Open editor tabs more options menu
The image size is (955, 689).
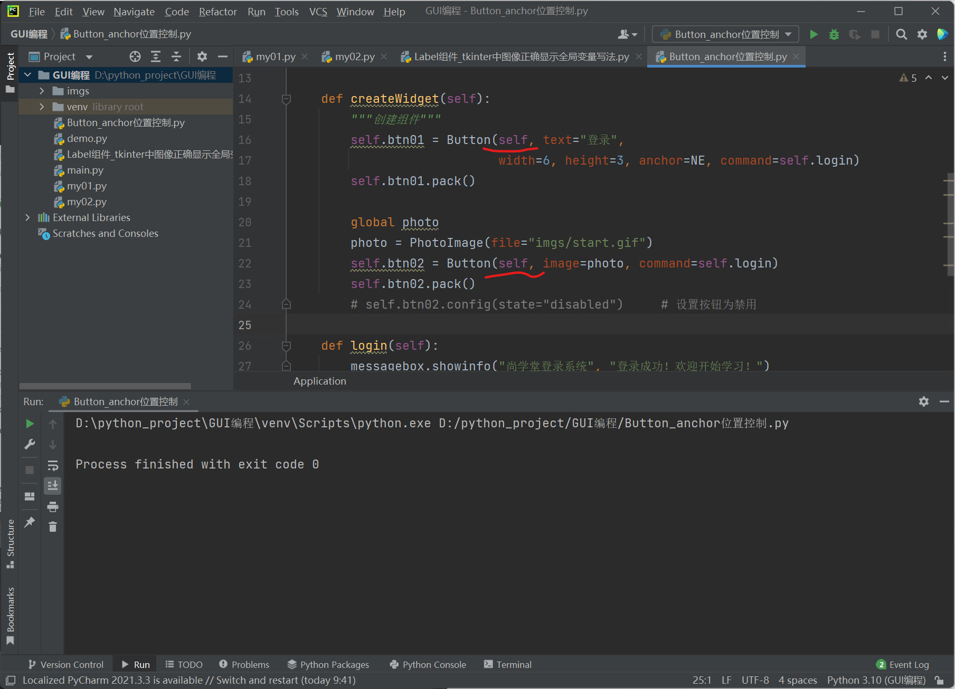pyautogui.click(x=944, y=56)
